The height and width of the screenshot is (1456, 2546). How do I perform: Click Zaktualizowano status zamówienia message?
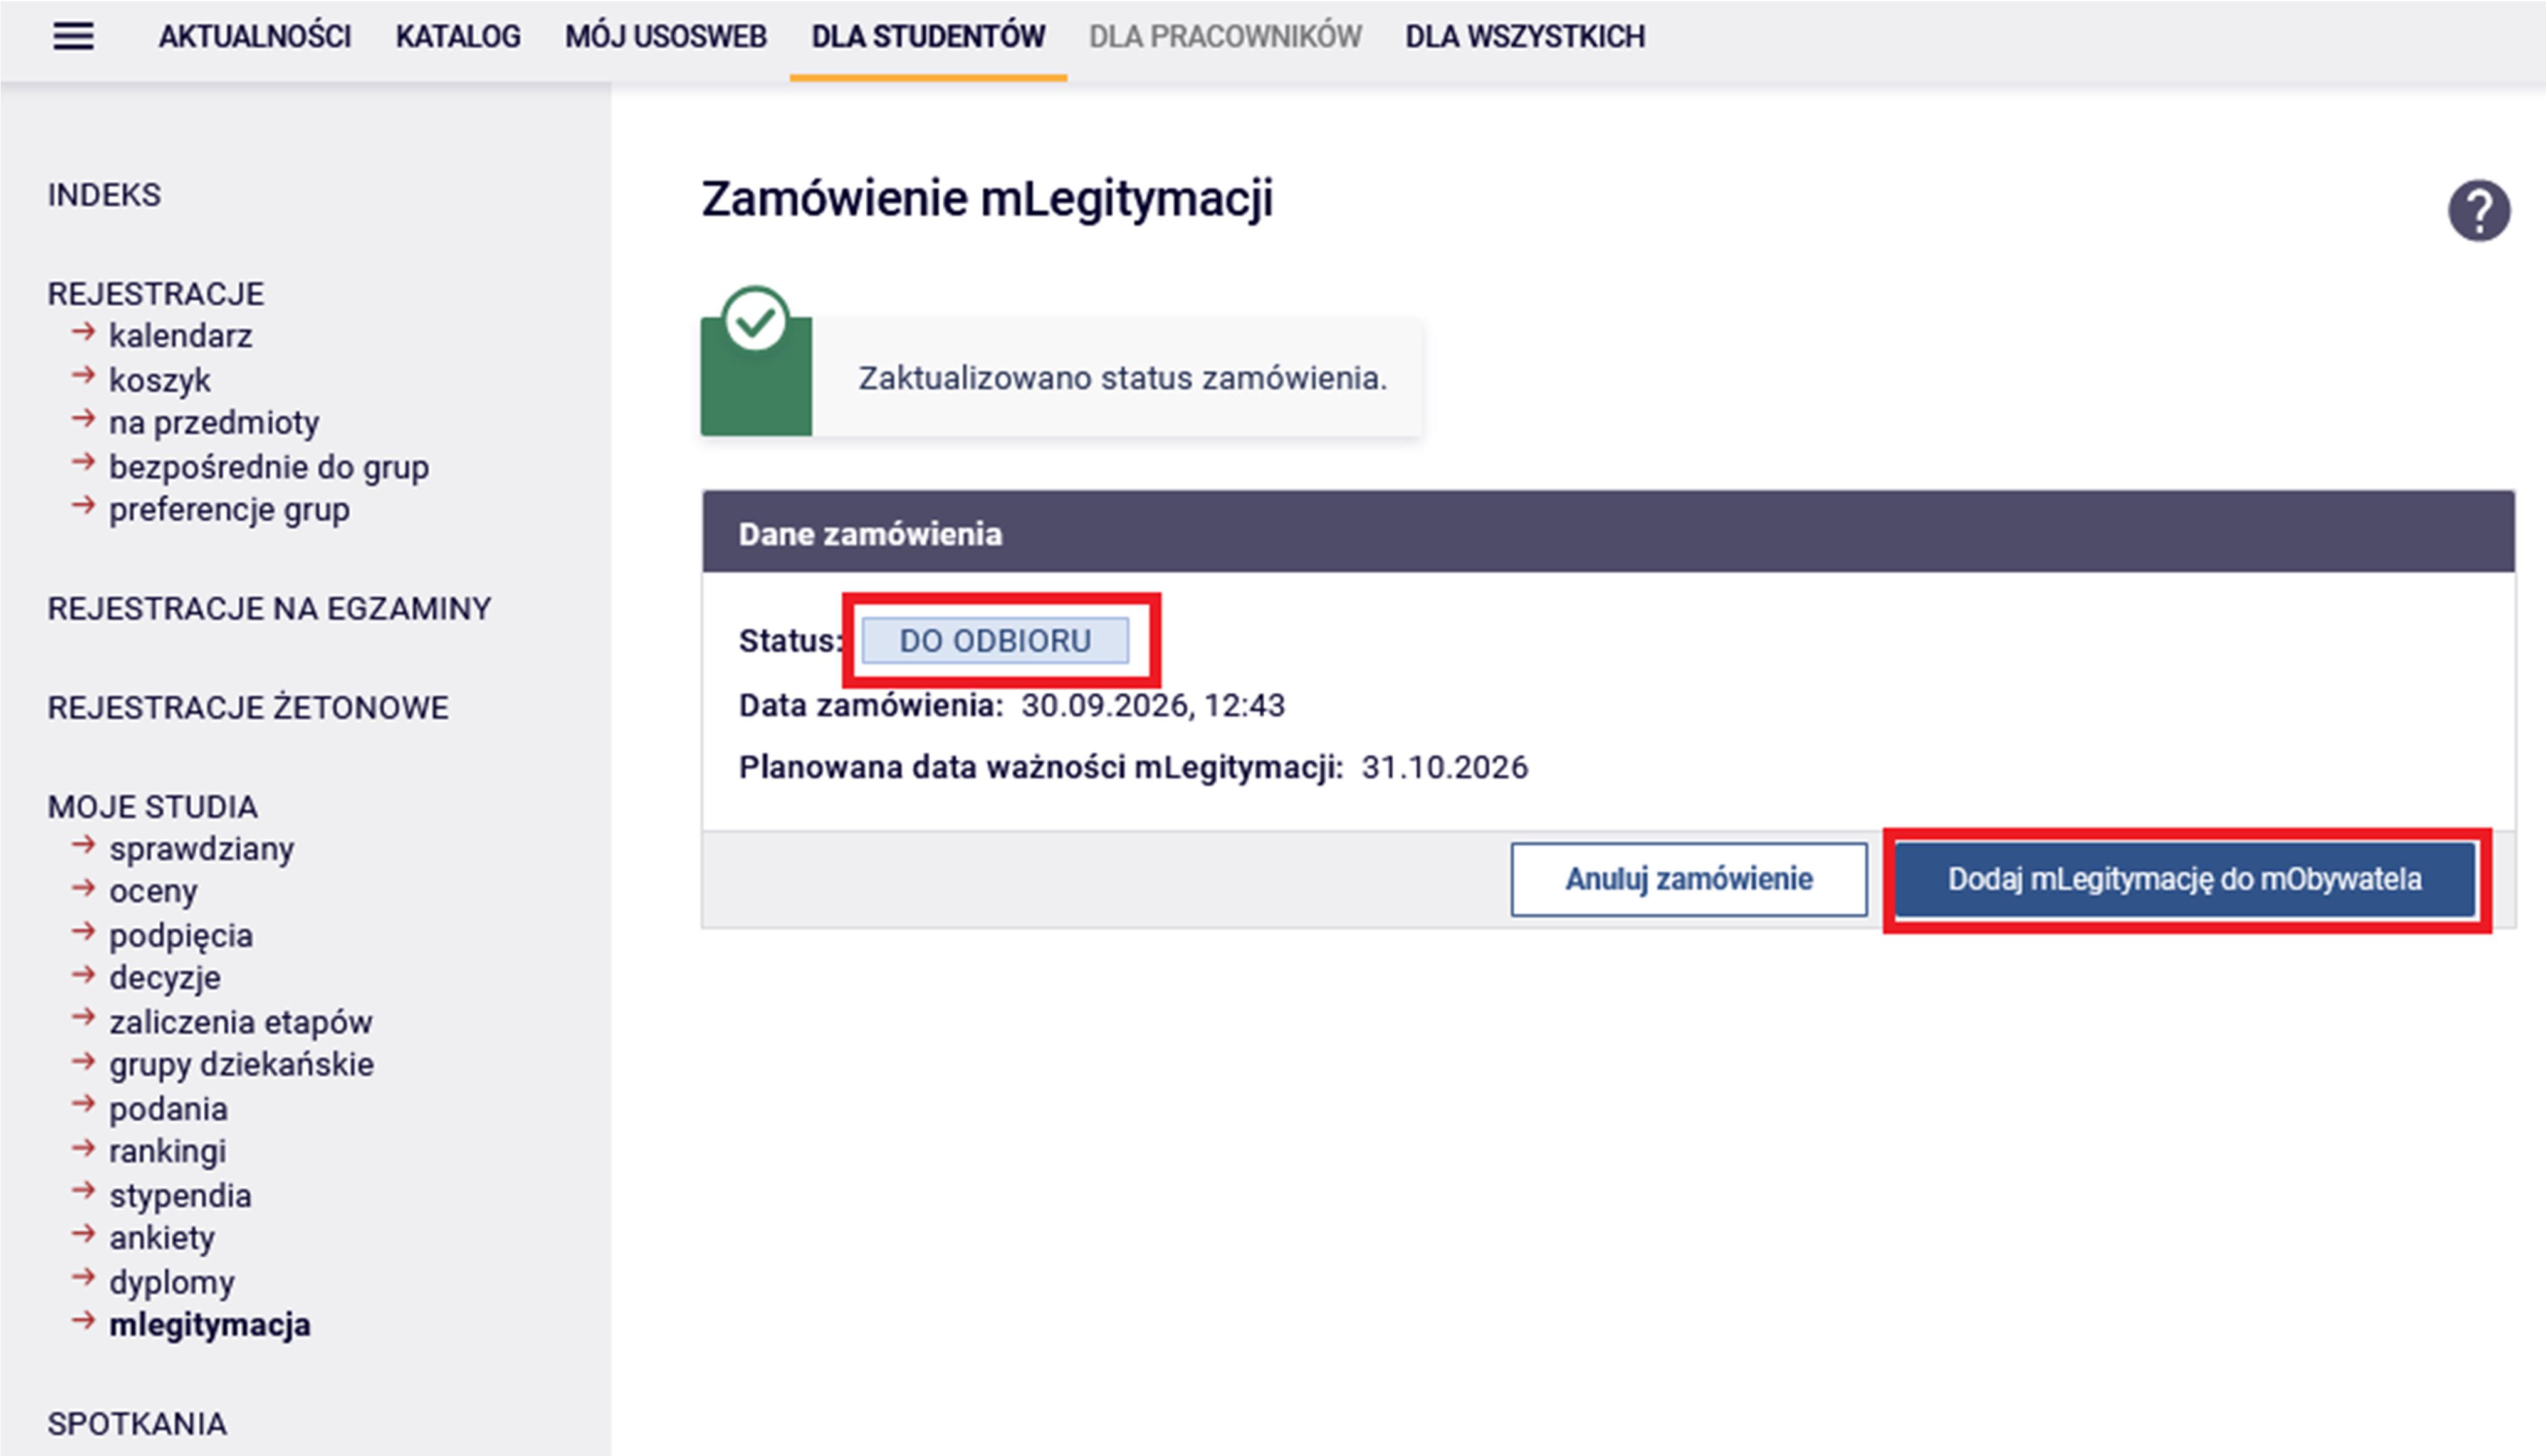1123,378
